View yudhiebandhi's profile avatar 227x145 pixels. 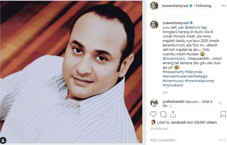(154, 103)
